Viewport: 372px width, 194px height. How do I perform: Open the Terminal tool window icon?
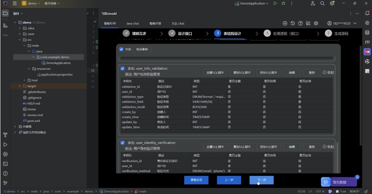[x=5, y=164]
